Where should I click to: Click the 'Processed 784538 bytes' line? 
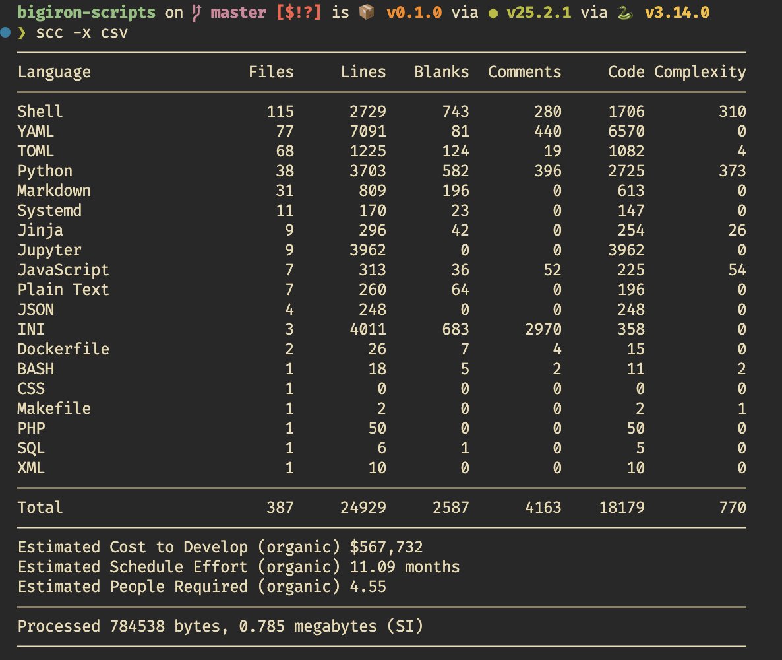tap(220, 626)
